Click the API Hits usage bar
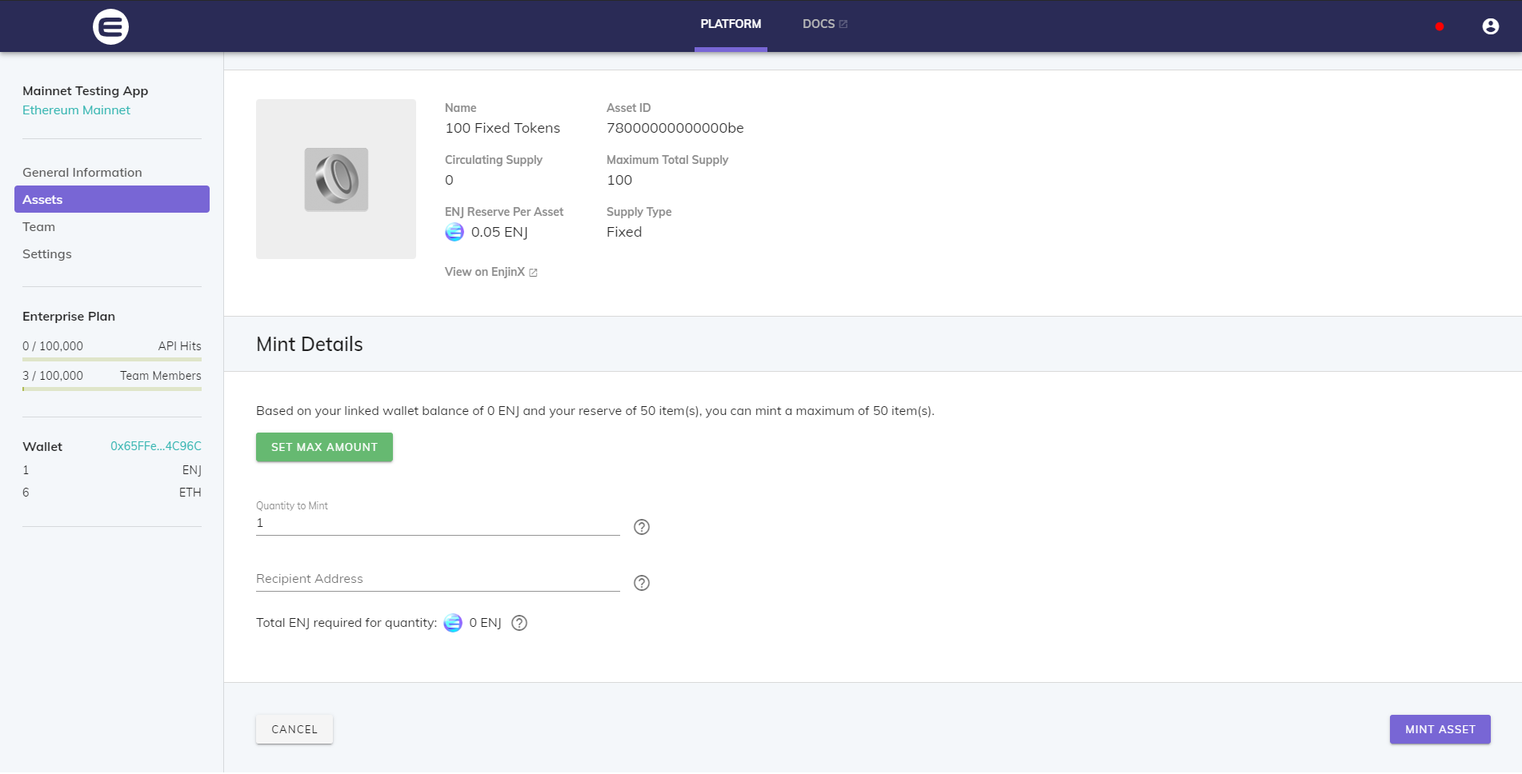Image resolution: width=1522 pixels, height=774 pixels. 112,360
